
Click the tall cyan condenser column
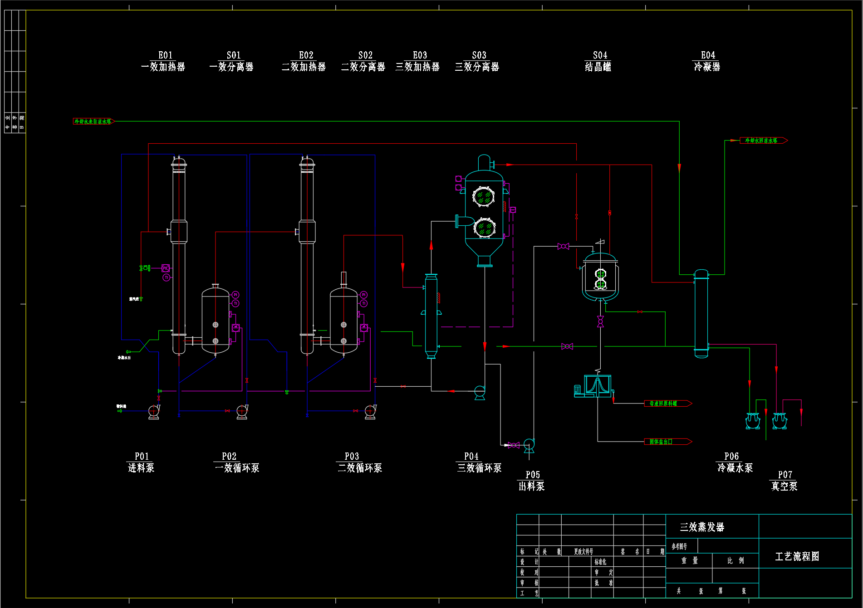pyautogui.click(x=701, y=313)
